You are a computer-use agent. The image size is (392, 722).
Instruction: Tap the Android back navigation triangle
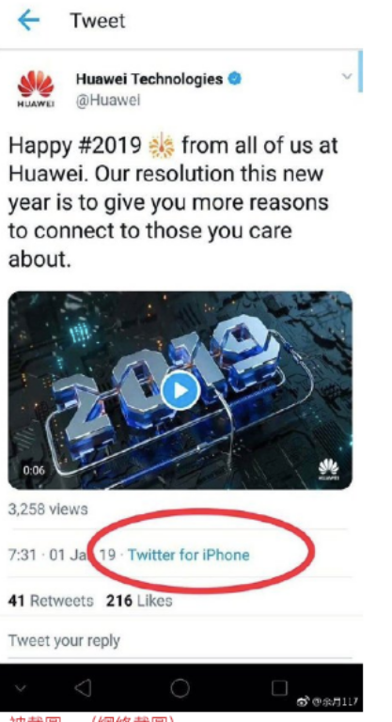(x=84, y=688)
